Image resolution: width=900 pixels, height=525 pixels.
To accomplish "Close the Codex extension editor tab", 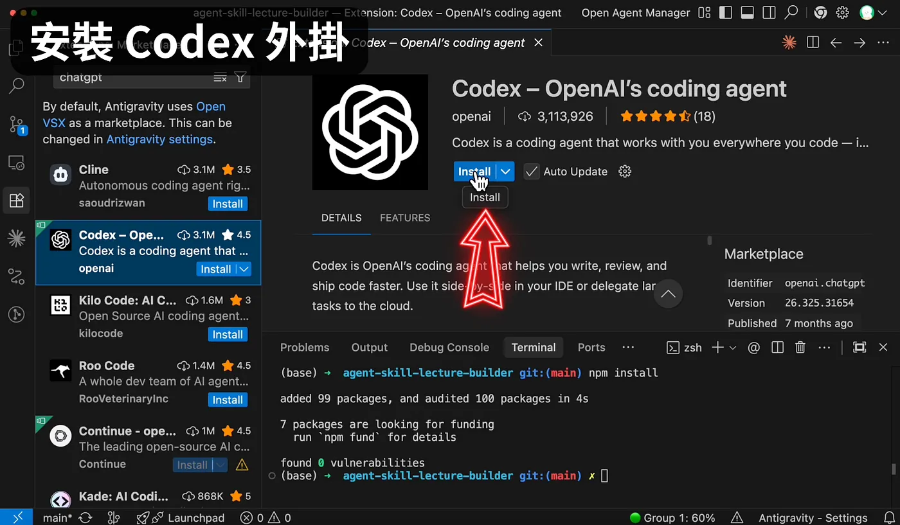I will click(x=539, y=42).
